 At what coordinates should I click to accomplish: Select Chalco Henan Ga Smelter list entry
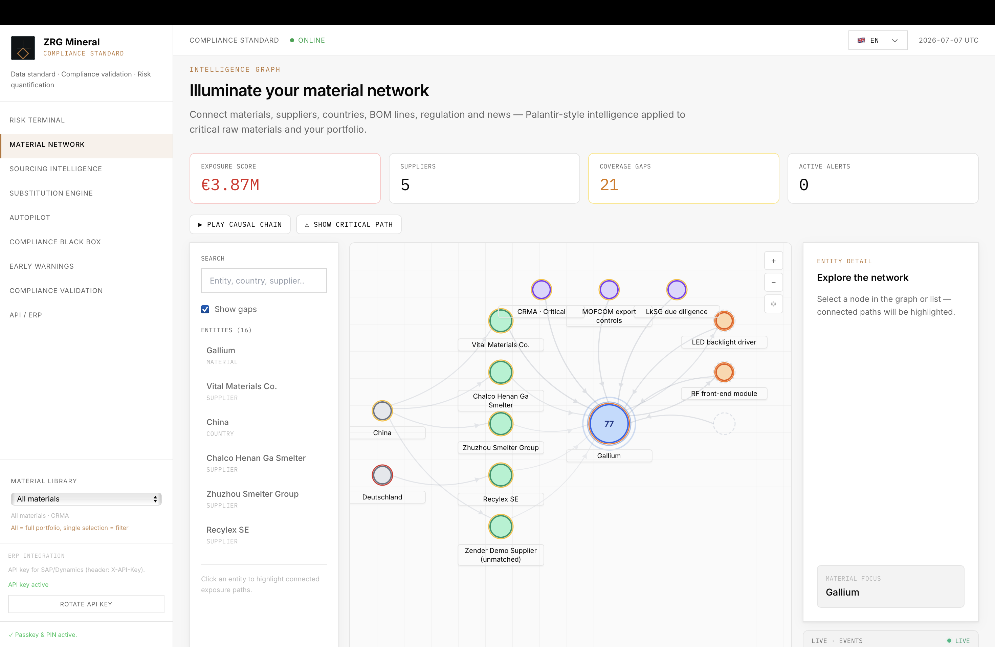coord(264,463)
